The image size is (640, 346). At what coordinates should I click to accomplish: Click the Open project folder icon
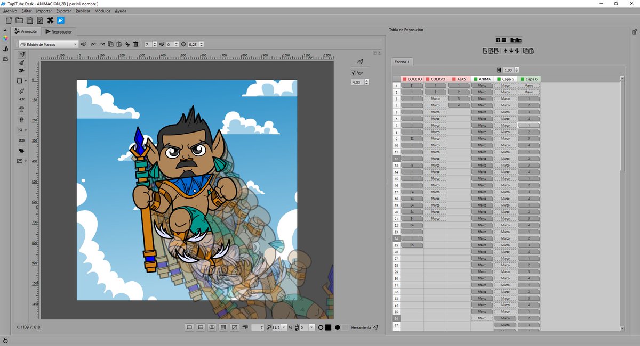[19, 20]
